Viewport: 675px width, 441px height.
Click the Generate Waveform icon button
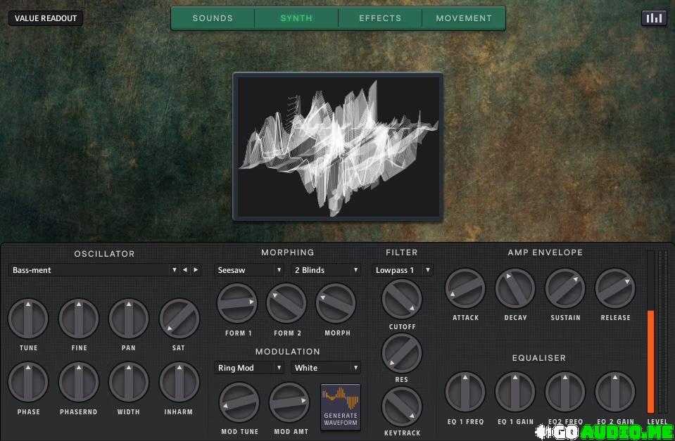click(x=341, y=407)
